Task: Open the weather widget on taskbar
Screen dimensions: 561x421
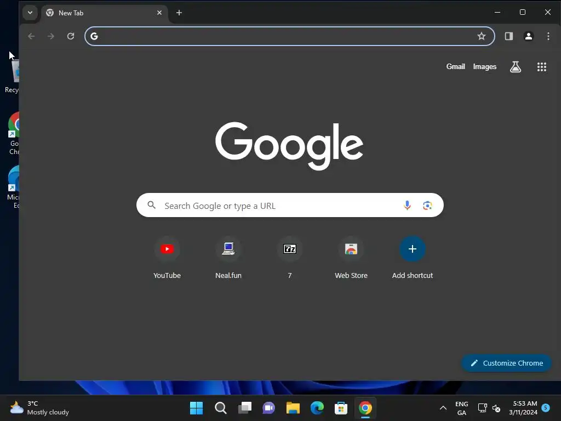Action: (x=39, y=408)
